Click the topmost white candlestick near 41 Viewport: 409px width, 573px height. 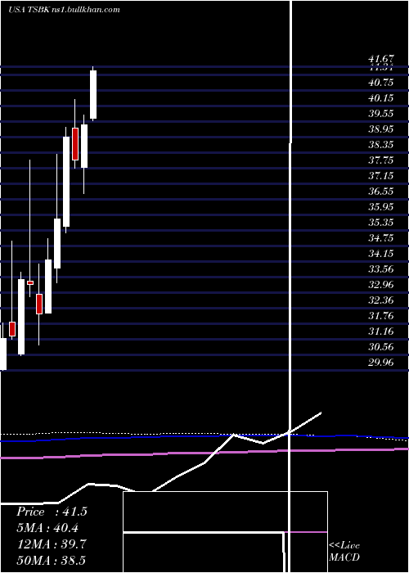click(93, 95)
